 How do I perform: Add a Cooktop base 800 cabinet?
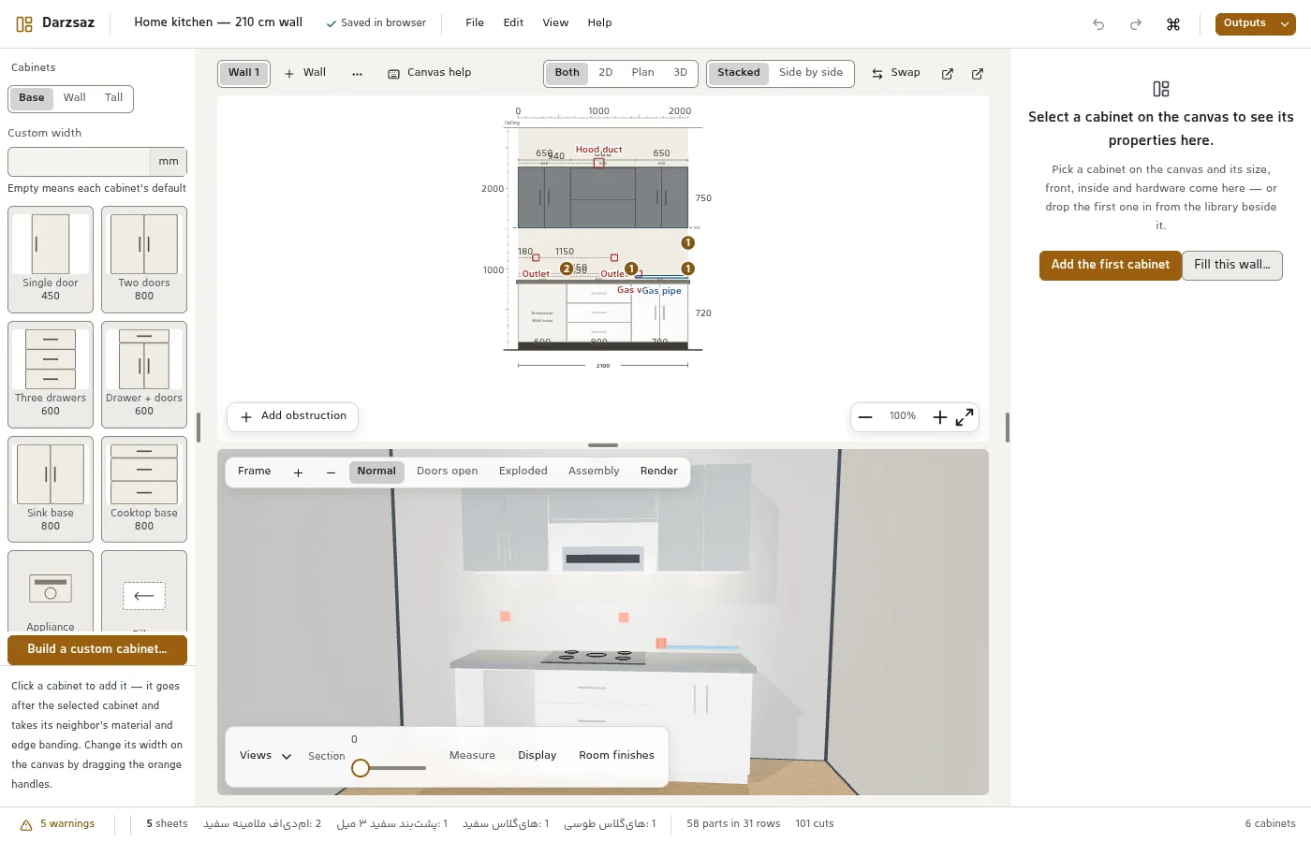point(144,489)
